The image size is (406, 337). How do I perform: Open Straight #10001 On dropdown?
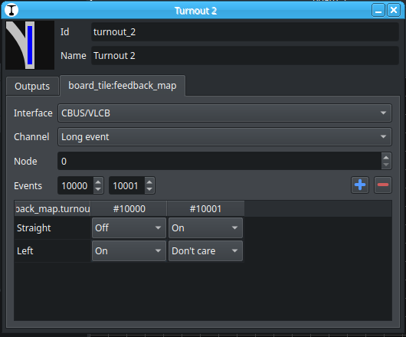tap(205, 227)
